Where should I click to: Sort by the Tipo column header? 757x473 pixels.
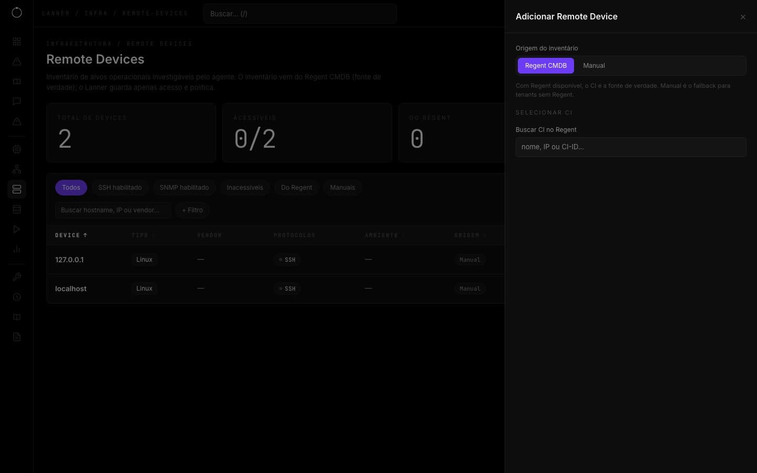[x=143, y=235]
